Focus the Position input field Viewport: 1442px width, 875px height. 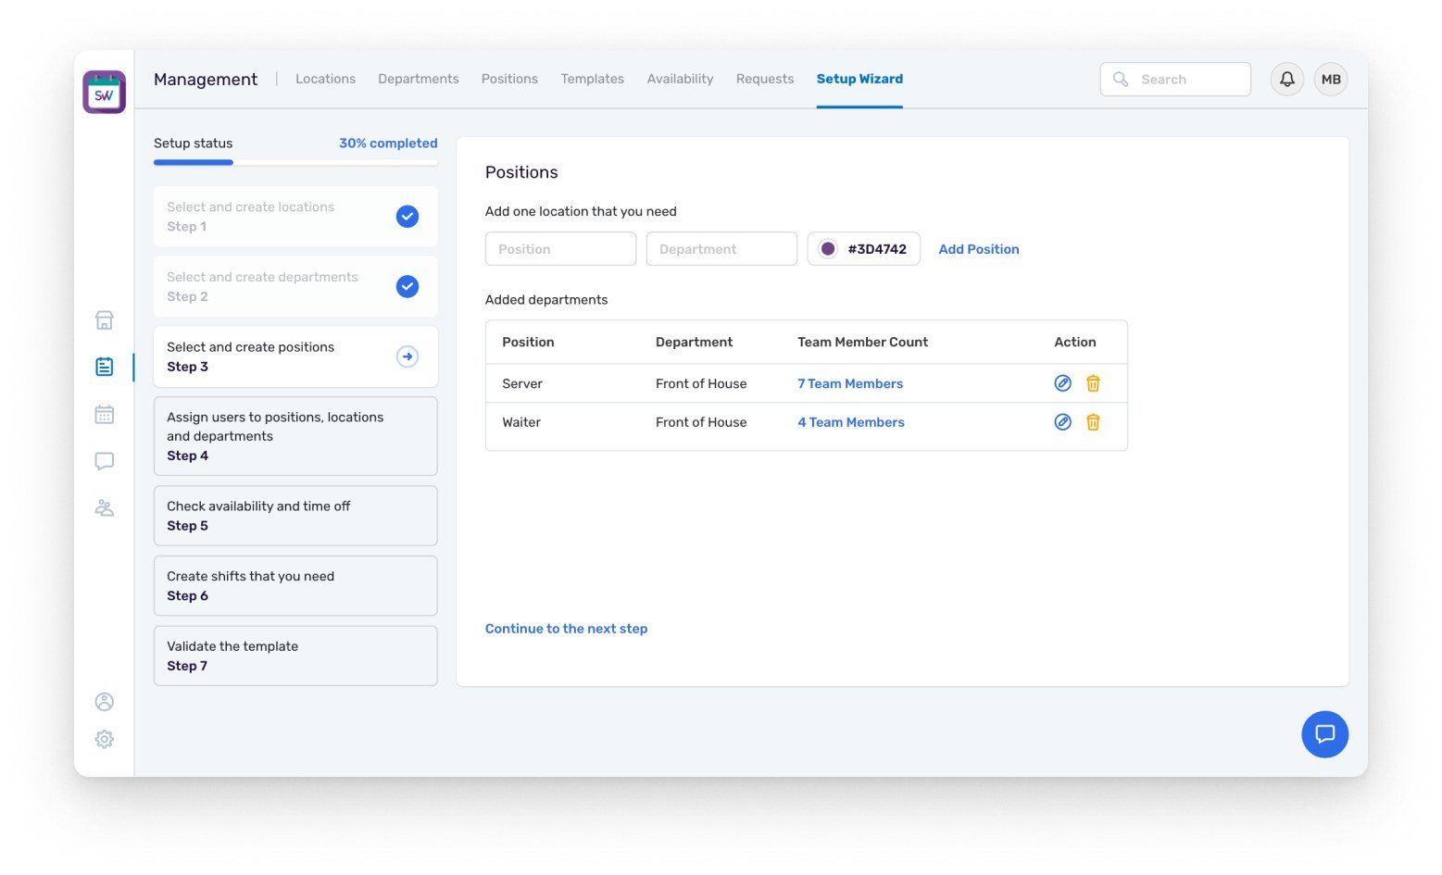[560, 249]
